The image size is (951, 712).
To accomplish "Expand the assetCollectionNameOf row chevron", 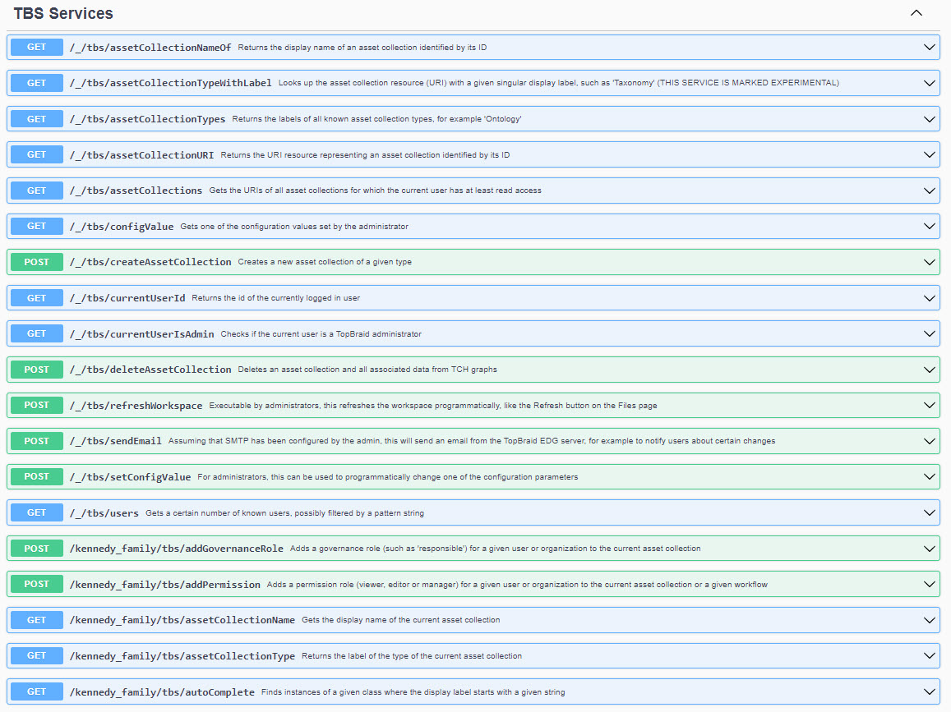I will tap(930, 48).
